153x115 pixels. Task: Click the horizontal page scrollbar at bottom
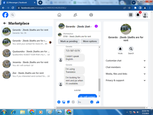pyautogui.click(x=101, y=108)
